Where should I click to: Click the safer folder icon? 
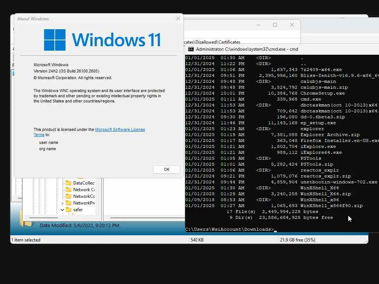click(x=68, y=210)
